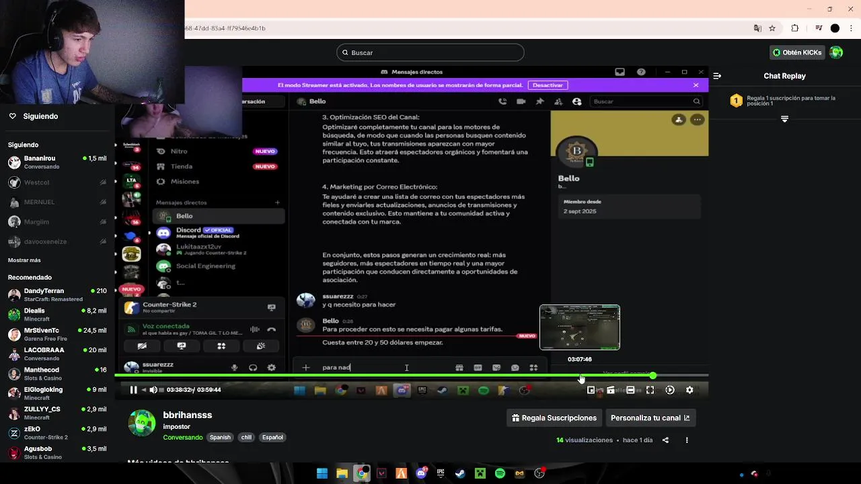Open the playback speed control
This screenshot has width=861, height=484.
pos(670,390)
